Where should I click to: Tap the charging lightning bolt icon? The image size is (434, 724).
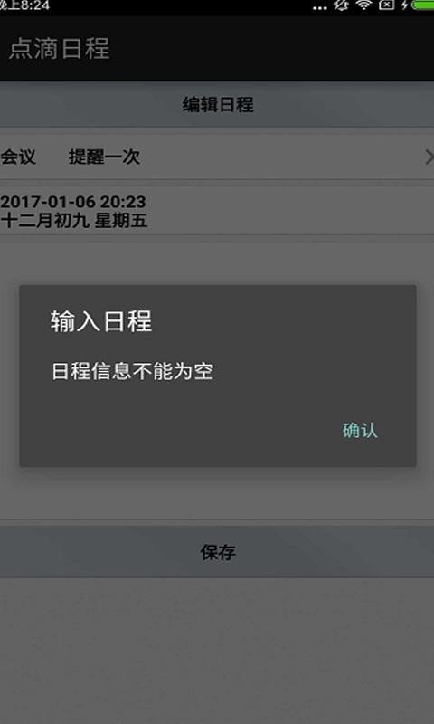(404, 5)
